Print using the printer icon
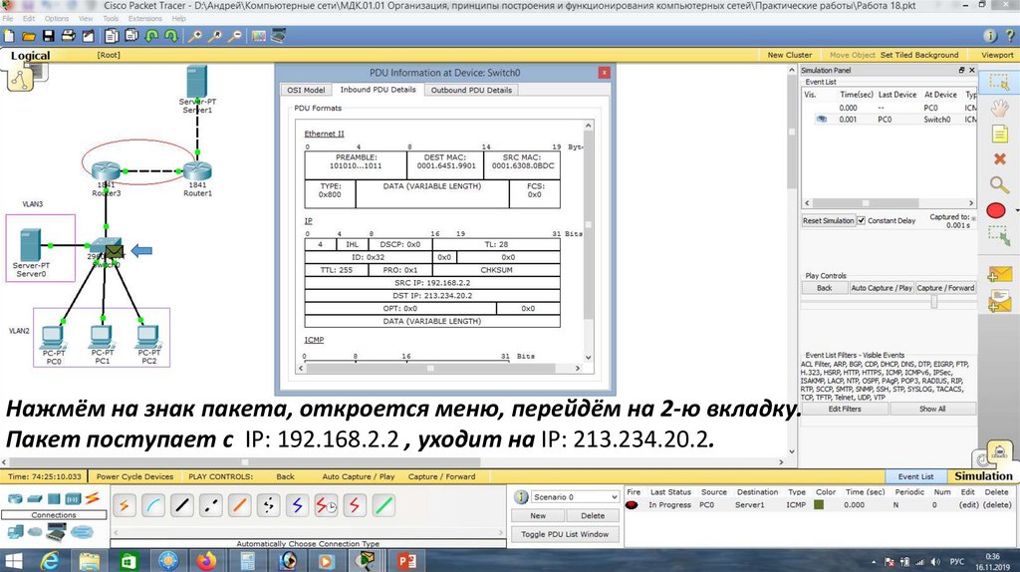 (x=68, y=36)
